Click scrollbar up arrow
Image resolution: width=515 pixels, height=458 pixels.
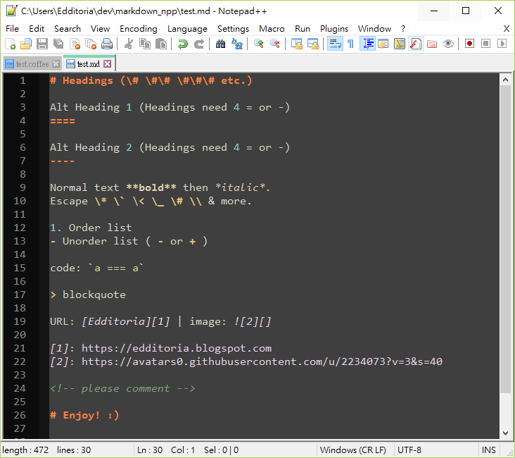click(x=505, y=80)
